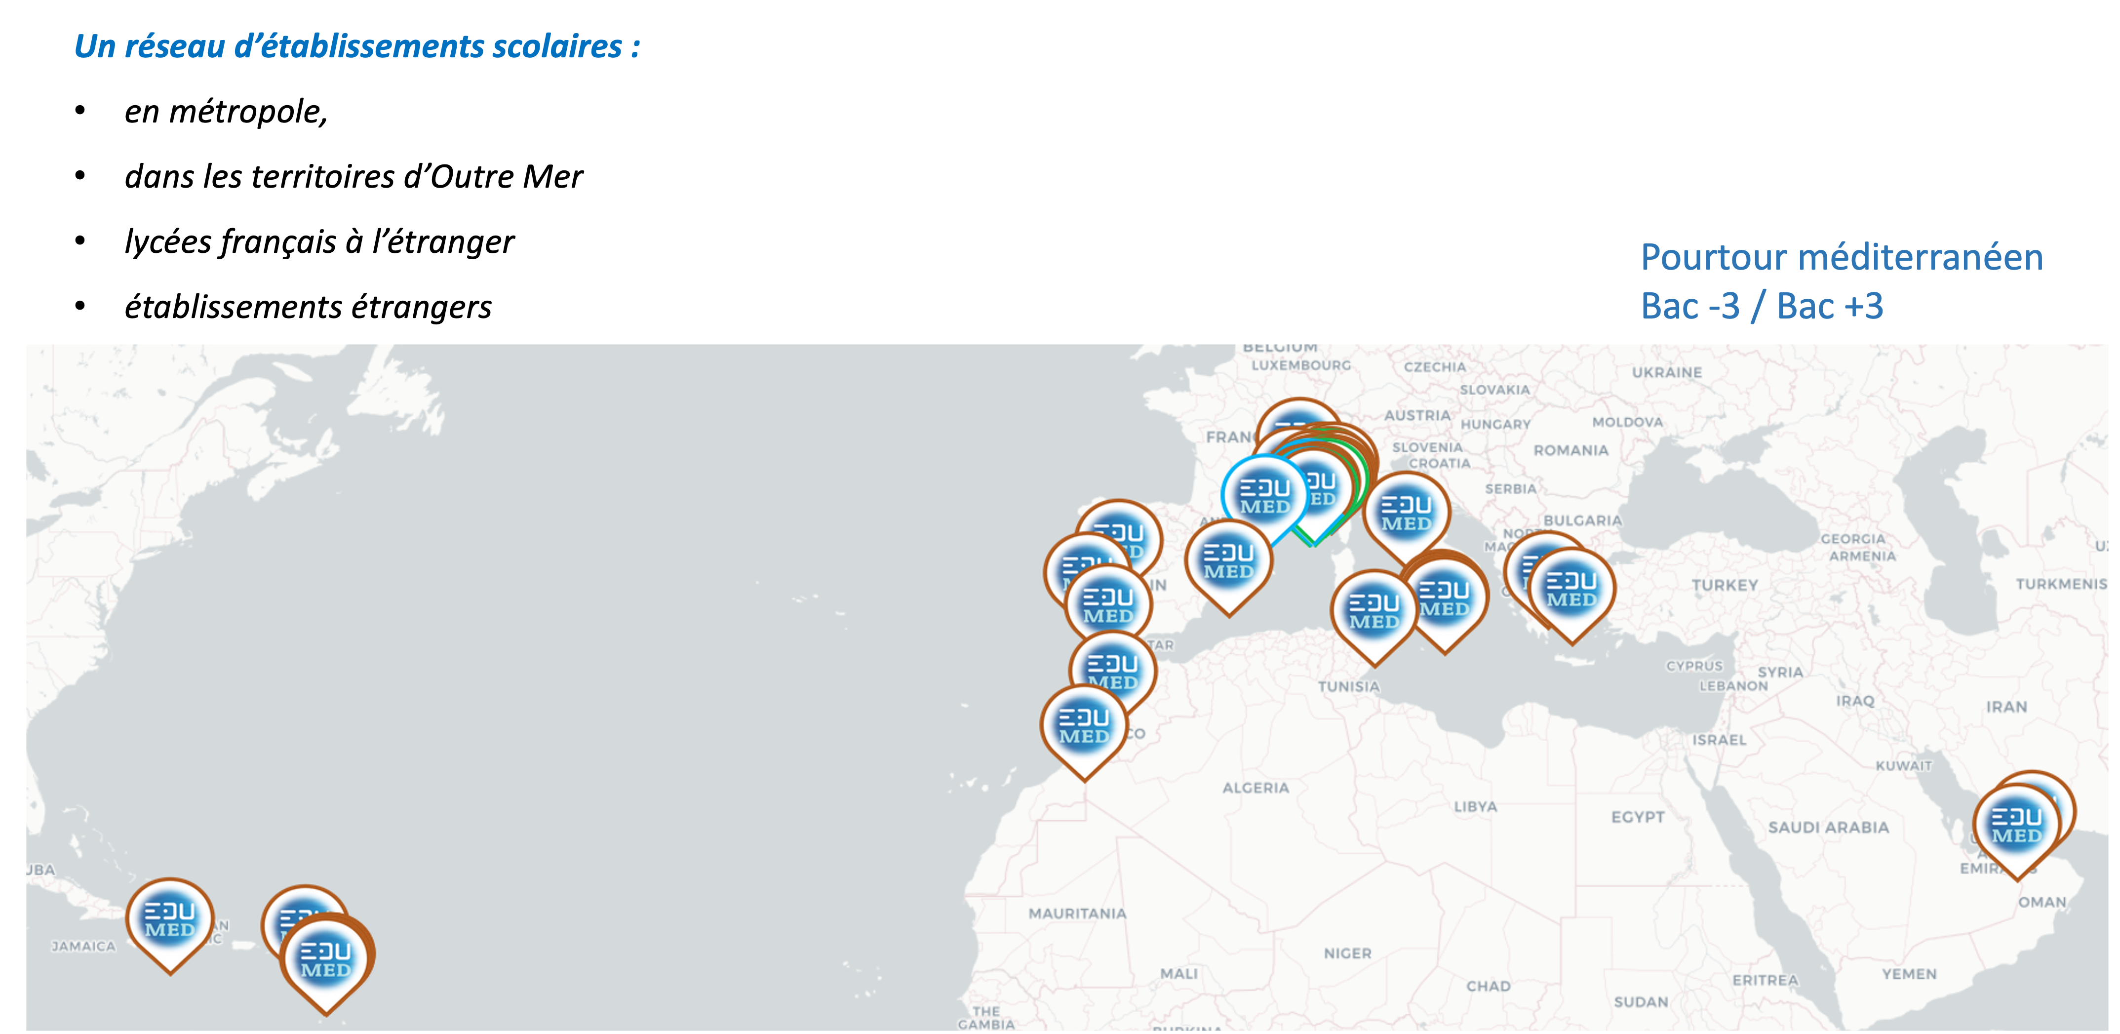Click the 'lycées français à l'étranger' bullet
Image resolution: width=2120 pixels, height=1034 pixels.
318,241
